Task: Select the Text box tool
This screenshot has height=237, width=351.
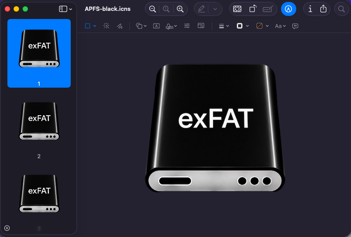Action: (156, 26)
